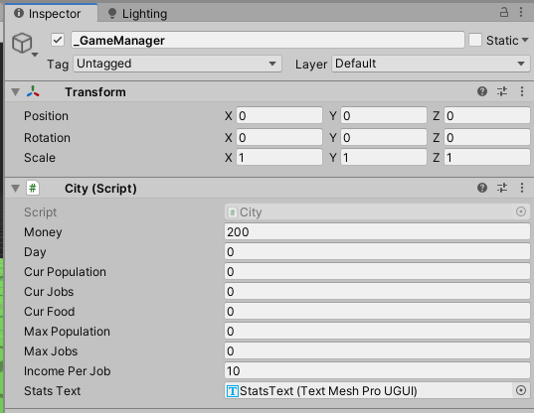Open Transform presets slider icon
Image resolution: width=534 pixels, height=413 pixels.
[502, 91]
